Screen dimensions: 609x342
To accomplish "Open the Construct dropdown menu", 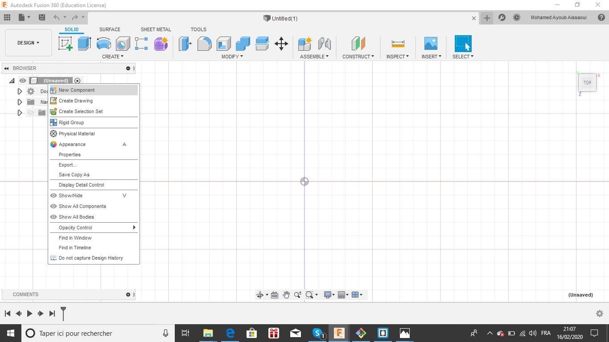I will pyautogui.click(x=358, y=57).
